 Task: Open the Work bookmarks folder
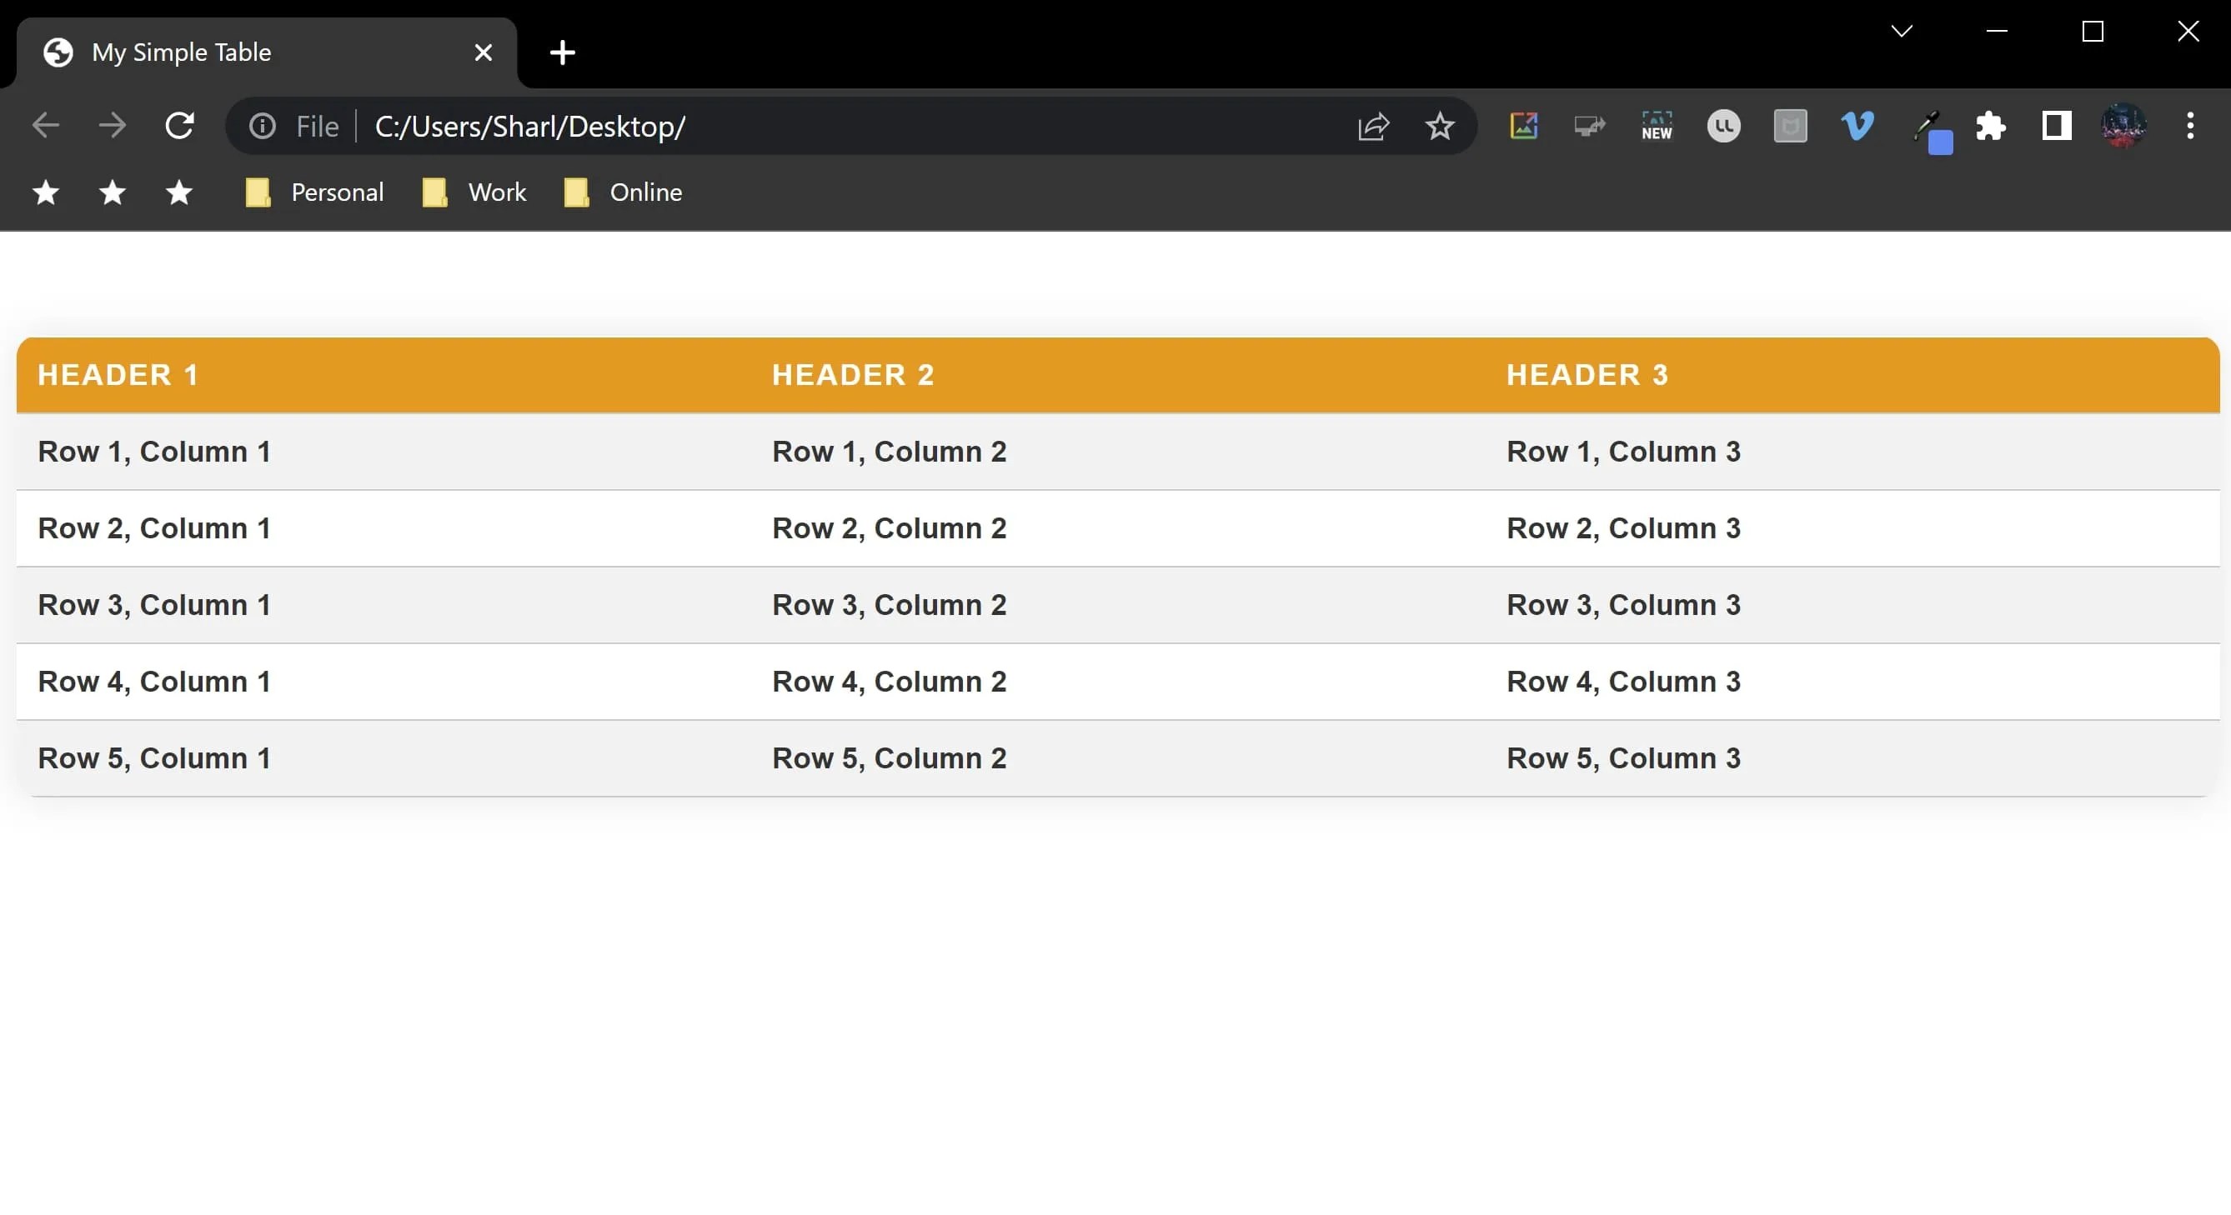click(474, 192)
